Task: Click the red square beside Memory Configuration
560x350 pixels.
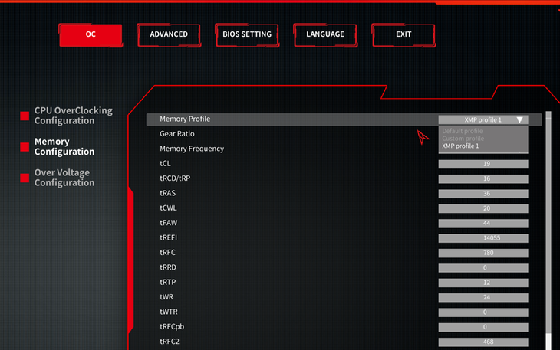Action: point(25,147)
